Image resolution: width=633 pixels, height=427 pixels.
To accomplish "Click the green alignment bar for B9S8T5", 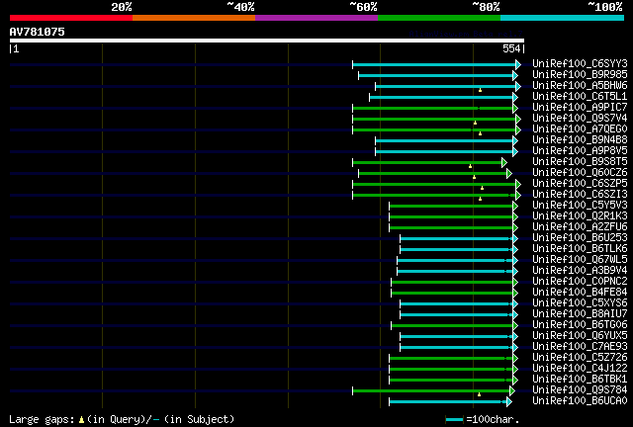I will click(427, 163).
